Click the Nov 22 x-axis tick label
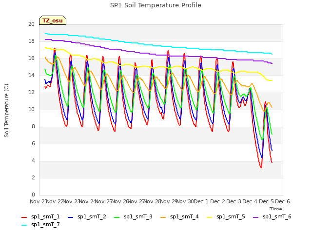Screen dimensions: 312x234 (x=55, y=201)
